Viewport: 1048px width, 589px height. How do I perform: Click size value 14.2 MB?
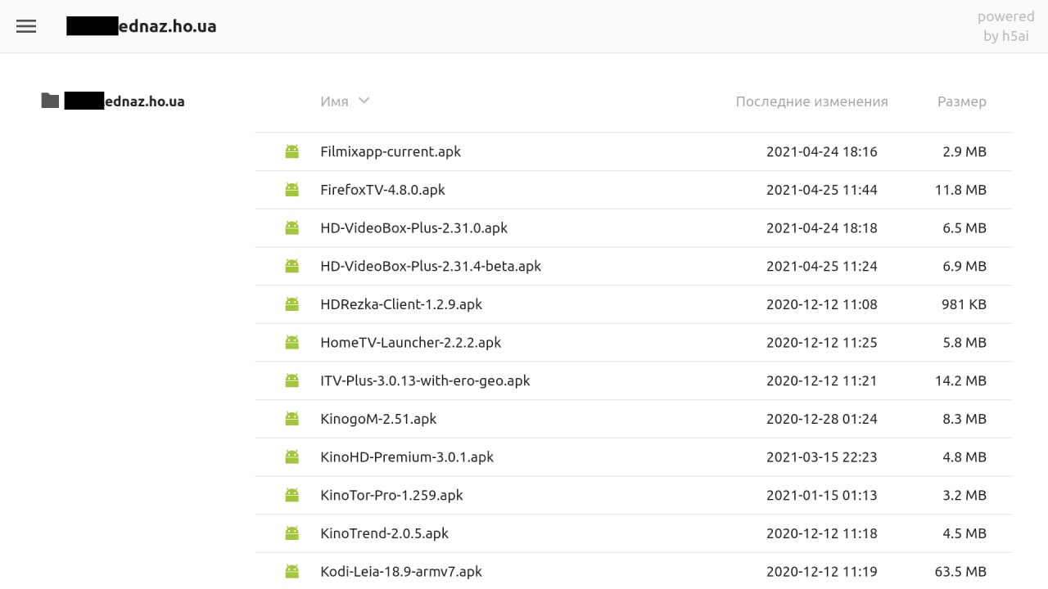[x=960, y=380]
